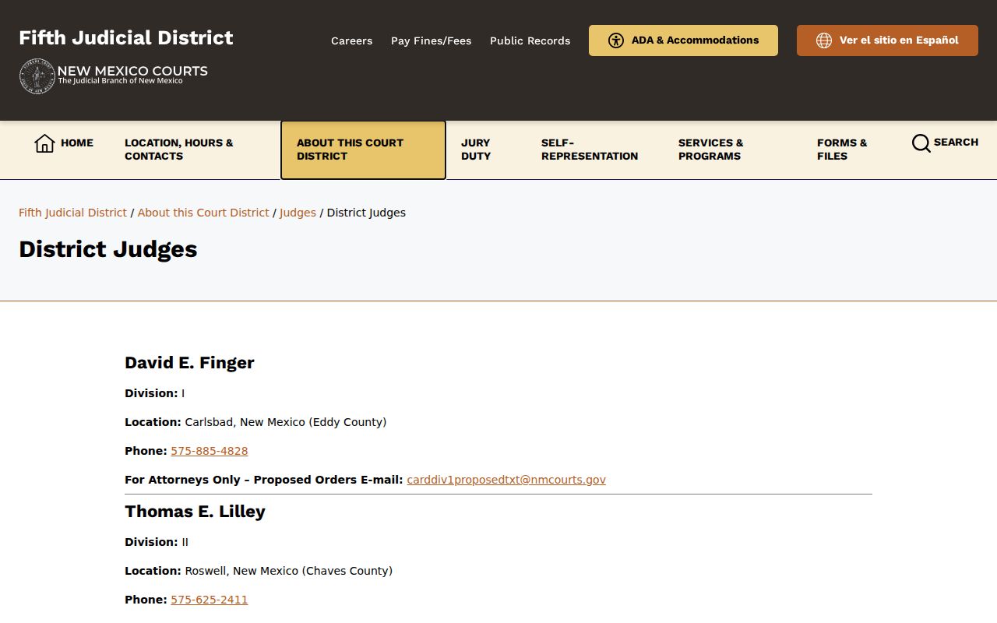Viewport: 997px width, 623px height.
Task: Switch site to Español
Action: (887, 40)
